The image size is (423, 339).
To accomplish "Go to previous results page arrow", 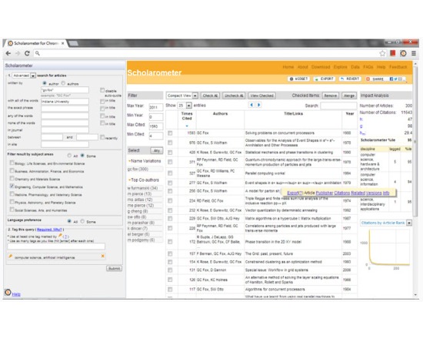I will point(251,105).
